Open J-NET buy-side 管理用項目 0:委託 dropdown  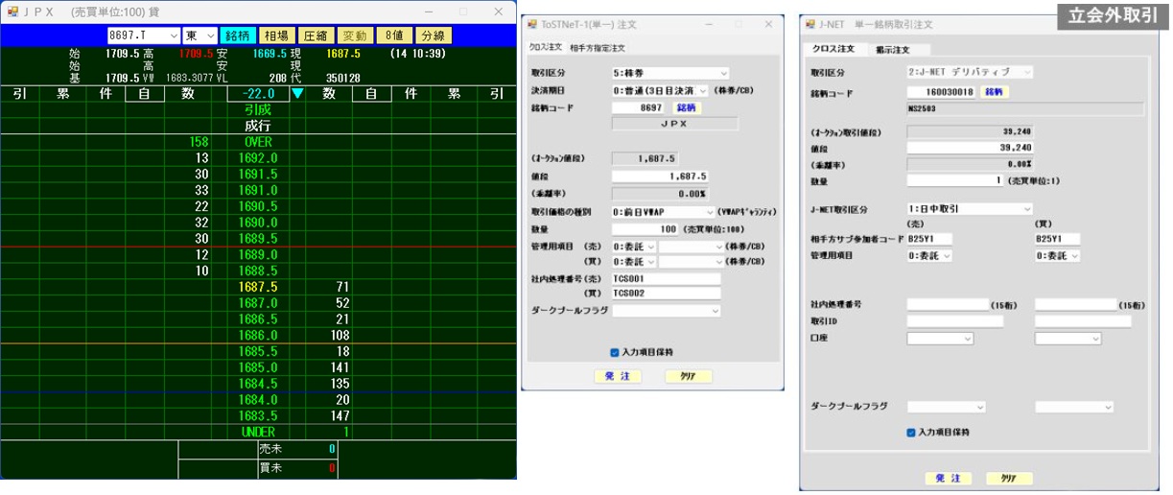pyautogui.click(x=1058, y=256)
